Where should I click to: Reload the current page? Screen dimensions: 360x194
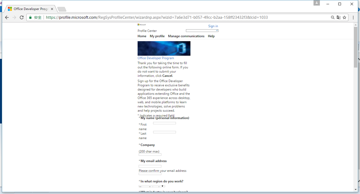21,18
